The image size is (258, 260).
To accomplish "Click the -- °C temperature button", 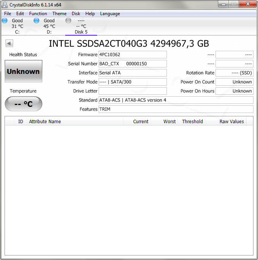I will click(24, 104).
